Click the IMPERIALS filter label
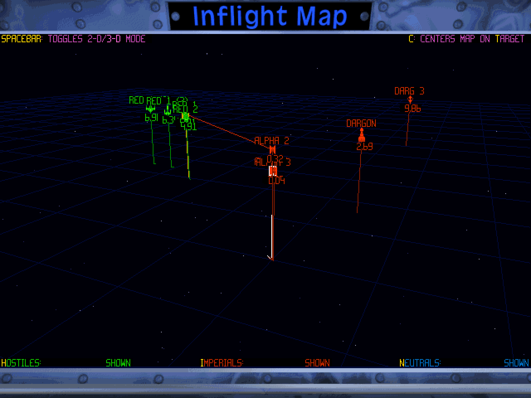 pyautogui.click(x=222, y=363)
